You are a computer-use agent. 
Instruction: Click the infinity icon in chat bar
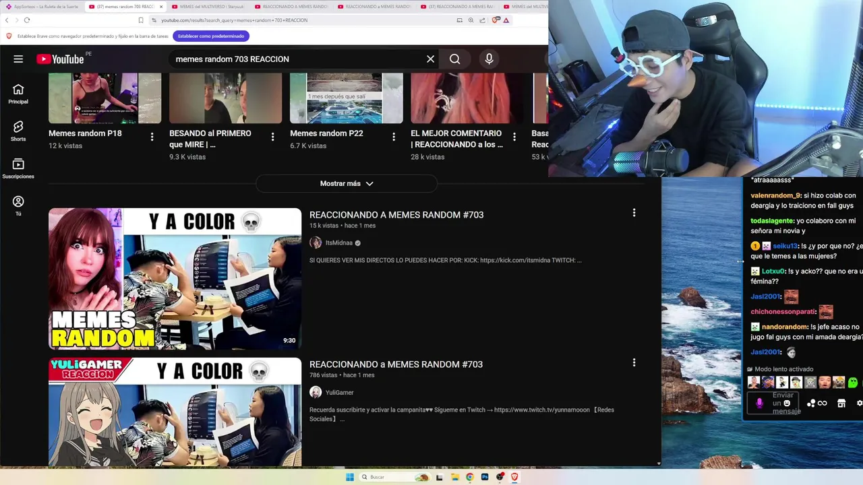[822, 403]
